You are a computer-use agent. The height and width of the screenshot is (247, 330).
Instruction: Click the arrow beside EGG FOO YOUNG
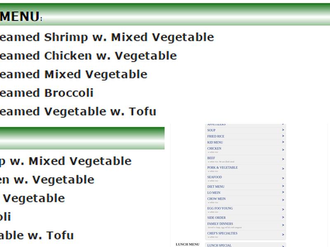coord(283,210)
